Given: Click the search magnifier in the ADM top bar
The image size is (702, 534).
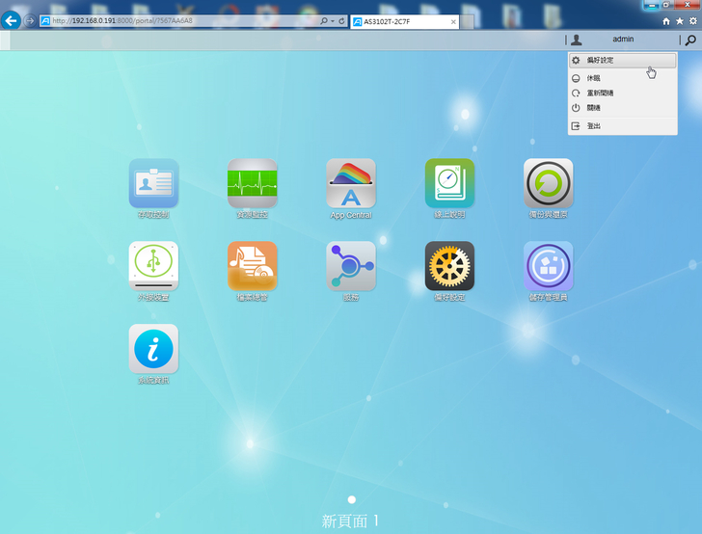Looking at the screenshot, I should tap(689, 40).
